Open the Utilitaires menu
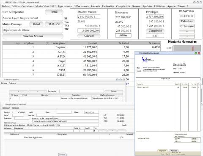203x156 pixels. (x=160, y=6)
